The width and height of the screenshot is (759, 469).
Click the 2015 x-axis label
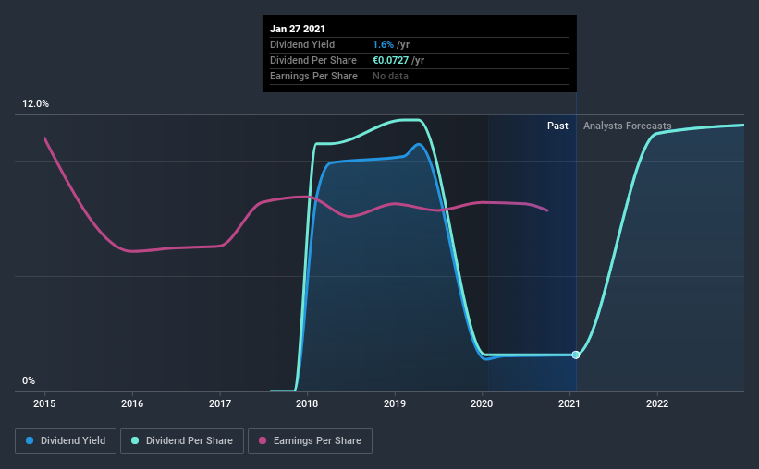click(x=44, y=403)
